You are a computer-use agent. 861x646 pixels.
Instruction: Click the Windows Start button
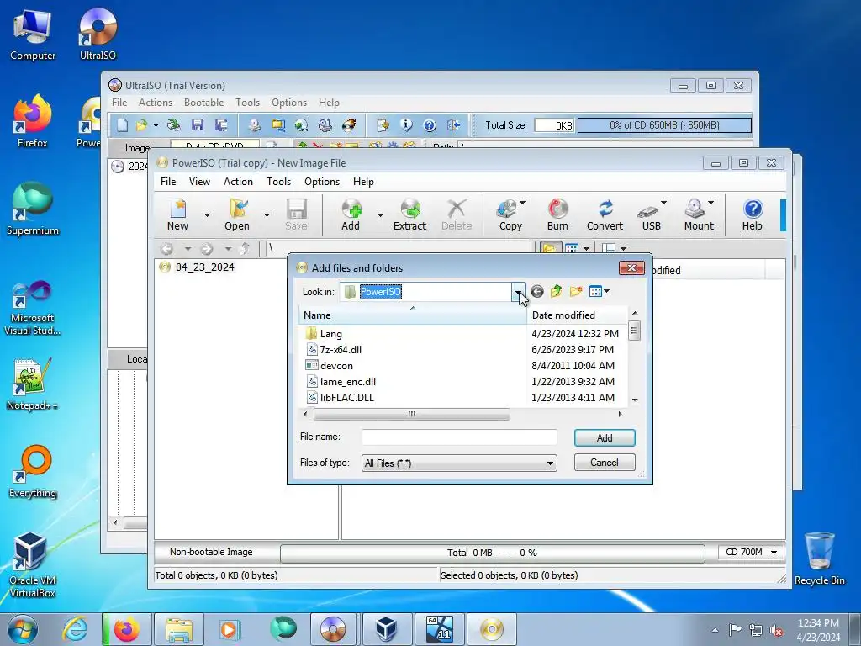(22, 629)
